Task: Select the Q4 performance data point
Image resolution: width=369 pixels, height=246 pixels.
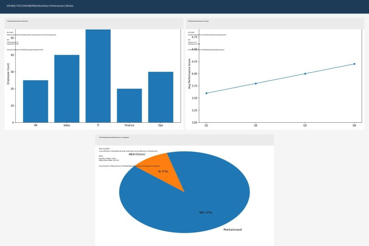Action: click(x=354, y=64)
